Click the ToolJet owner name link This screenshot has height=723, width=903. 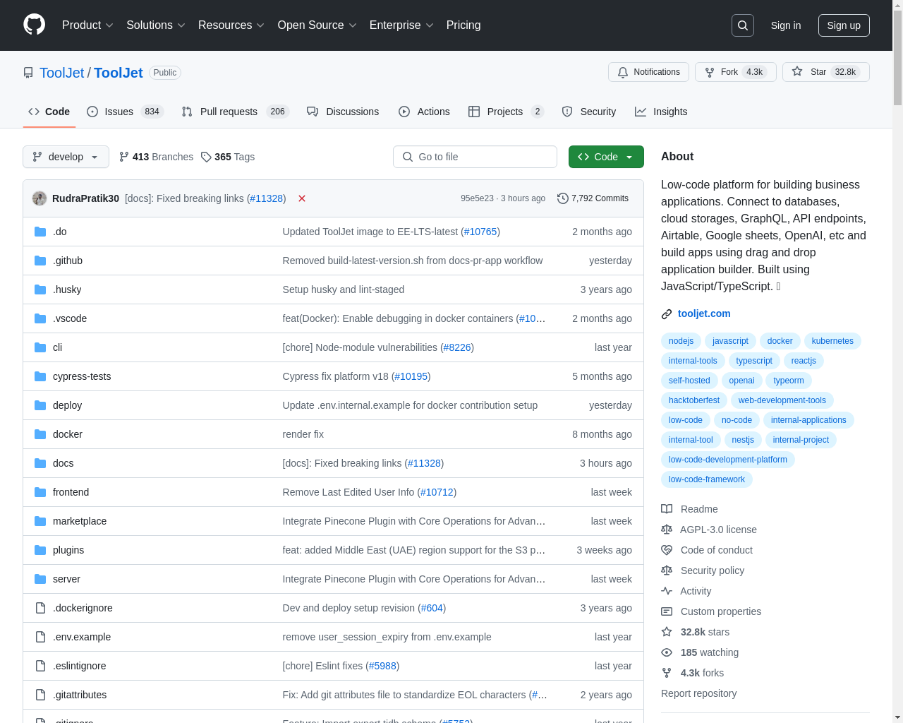pyautogui.click(x=61, y=73)
